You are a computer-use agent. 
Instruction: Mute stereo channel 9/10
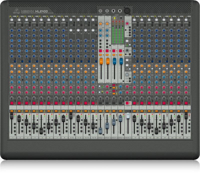coord(71,103)
